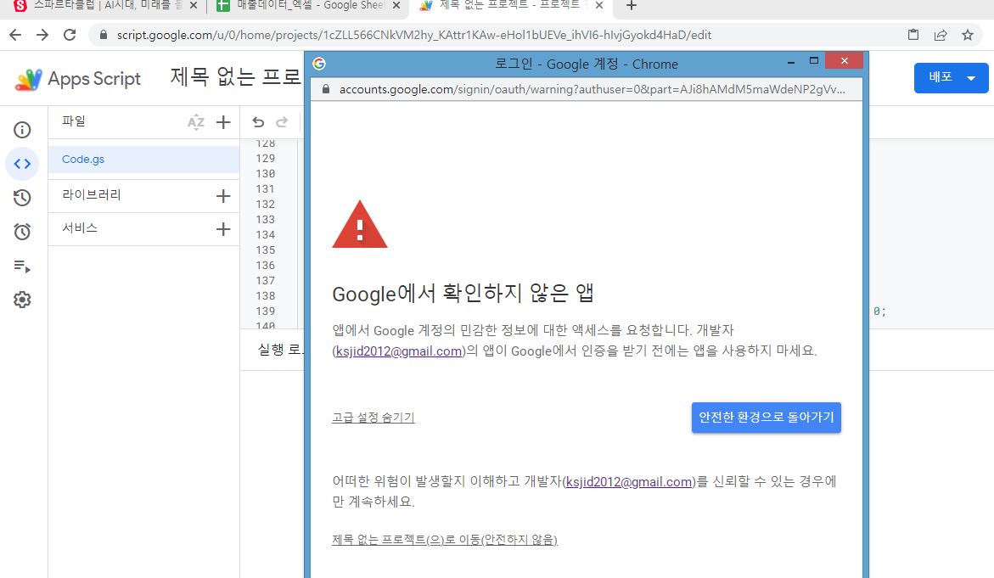Minimize the login popup window
The height and width of the screenshot is (578, 994).
(790, 61)
